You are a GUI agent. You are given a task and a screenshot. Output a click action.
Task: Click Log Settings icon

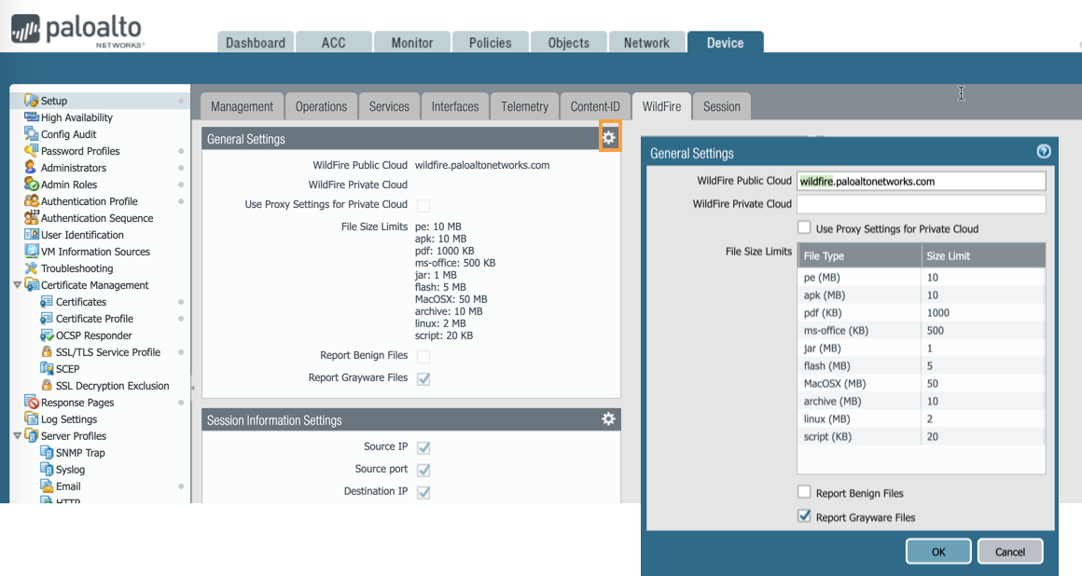tap(31, 418)
